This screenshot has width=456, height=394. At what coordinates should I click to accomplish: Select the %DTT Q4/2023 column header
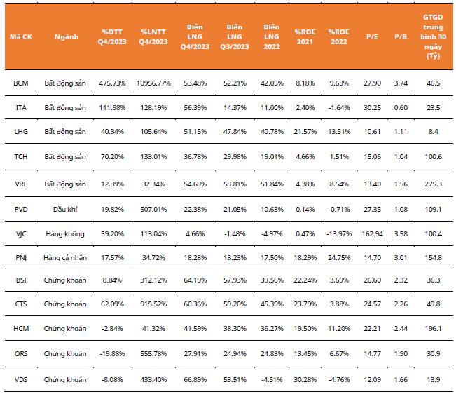pos(113,36)
